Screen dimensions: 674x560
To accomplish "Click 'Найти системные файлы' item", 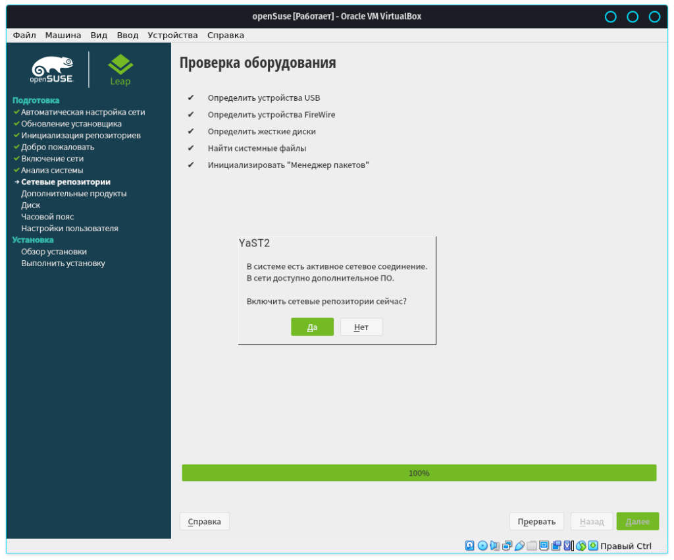I will pyautogui.click(x=257, y=148).
